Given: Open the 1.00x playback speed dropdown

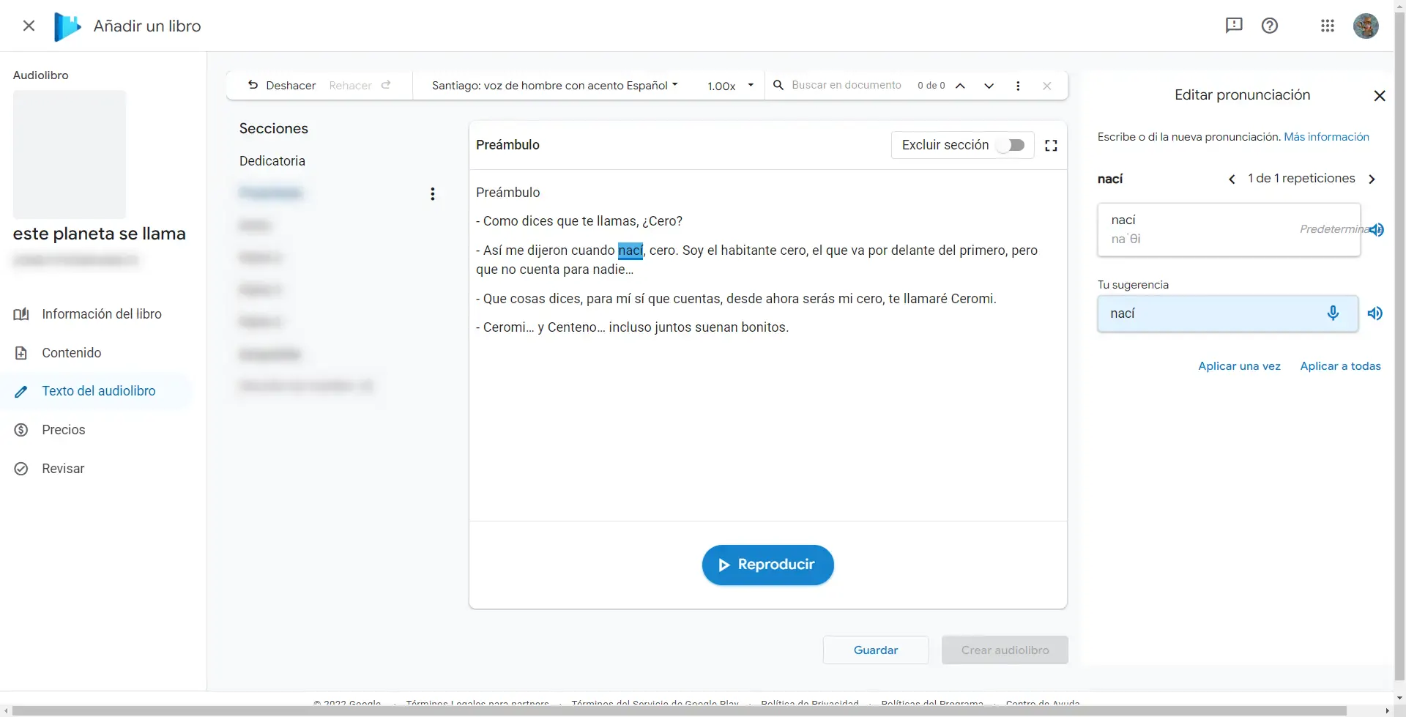Looking at the screenshot, I should tap(730, 86).
